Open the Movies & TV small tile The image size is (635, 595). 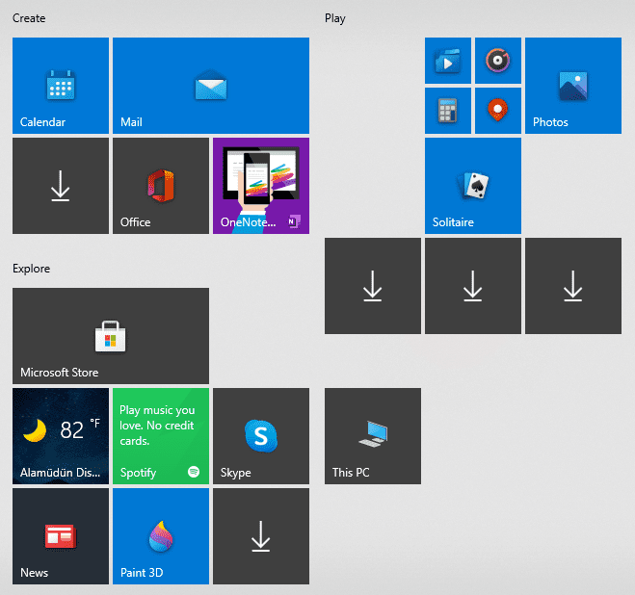[x=448, y=61]
